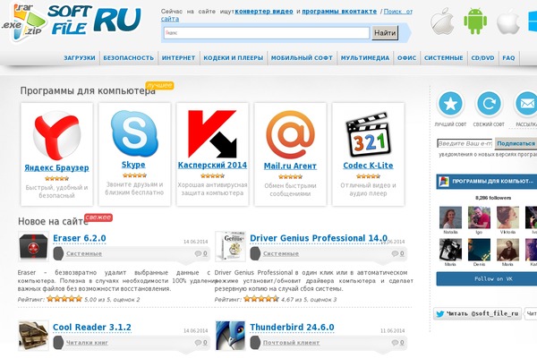
Task: Click the star icon ЛУЧШИЙ СОФТ
Action: pos(450,104)
